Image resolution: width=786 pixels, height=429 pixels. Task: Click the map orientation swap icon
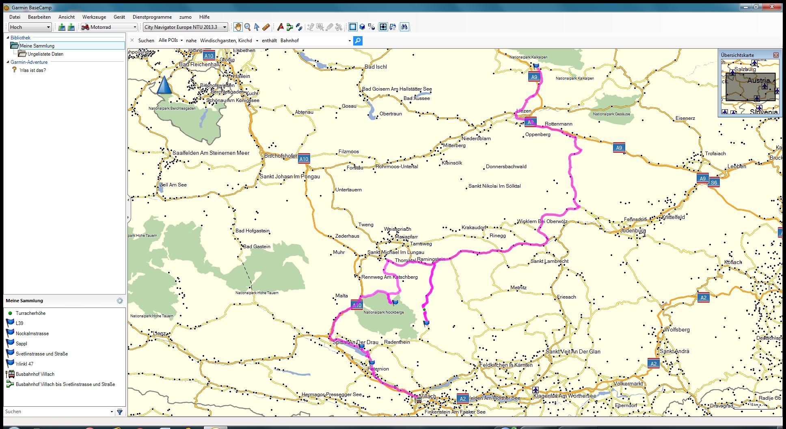(x=393, y=27)
